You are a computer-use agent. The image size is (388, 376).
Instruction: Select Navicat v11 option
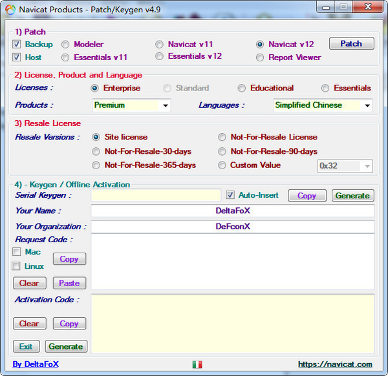pos(159,45)
